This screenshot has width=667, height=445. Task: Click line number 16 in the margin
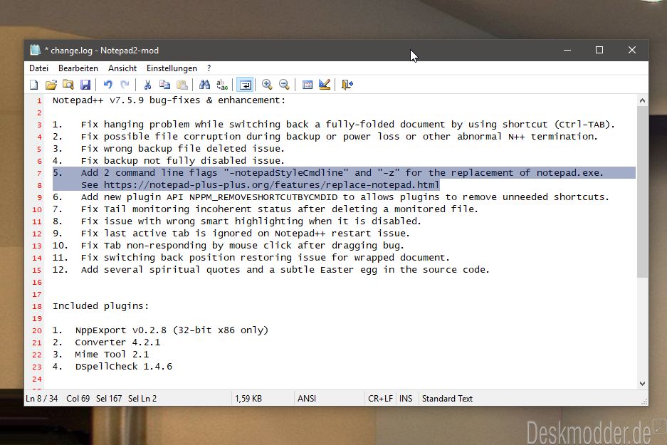click(x=38, y=283)
